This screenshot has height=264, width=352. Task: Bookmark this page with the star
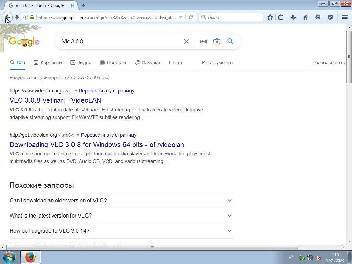pos(270,17)
